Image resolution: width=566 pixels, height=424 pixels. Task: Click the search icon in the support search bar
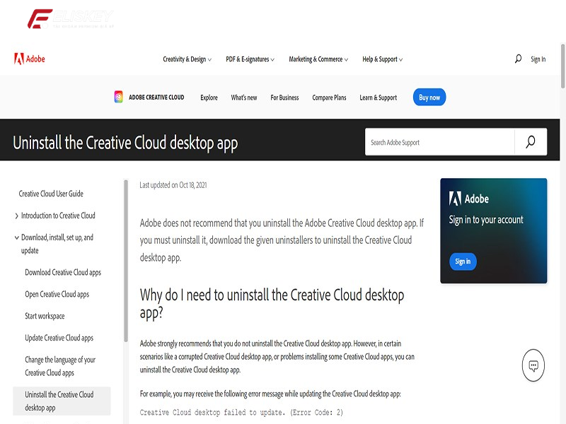tap(529, 141)
